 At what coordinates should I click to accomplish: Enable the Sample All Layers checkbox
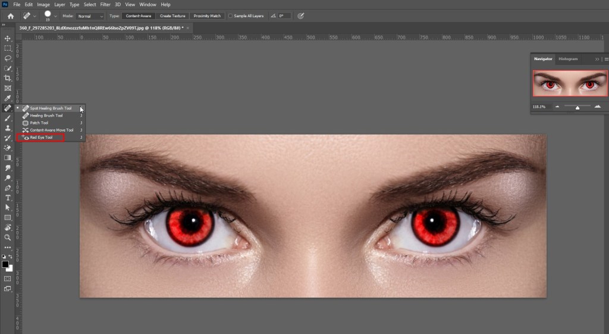(x=230, y=16)
